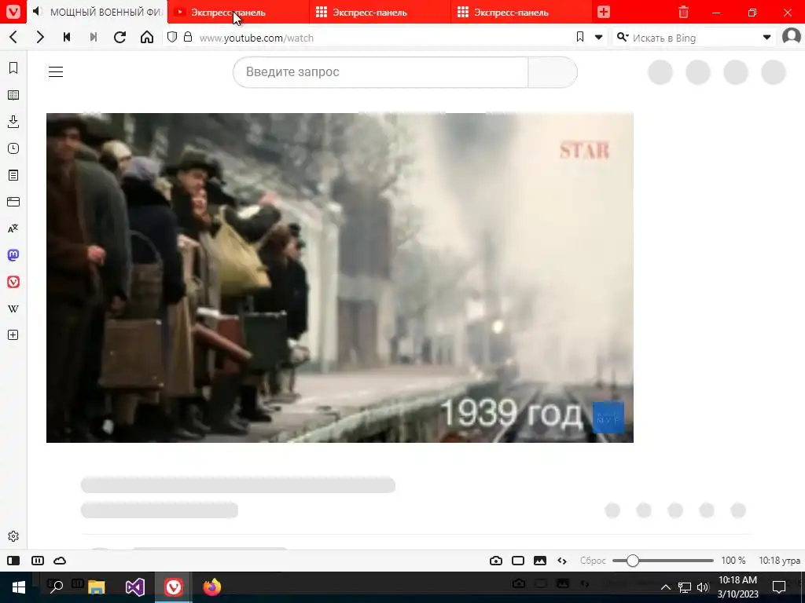
Task: Add a new web panel
Action: pos(13,334)
